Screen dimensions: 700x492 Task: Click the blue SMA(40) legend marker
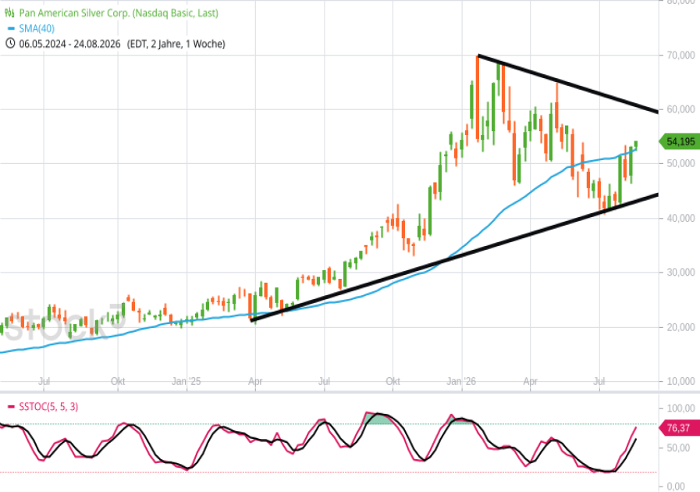pyautogui.click(x=11, y=29)
